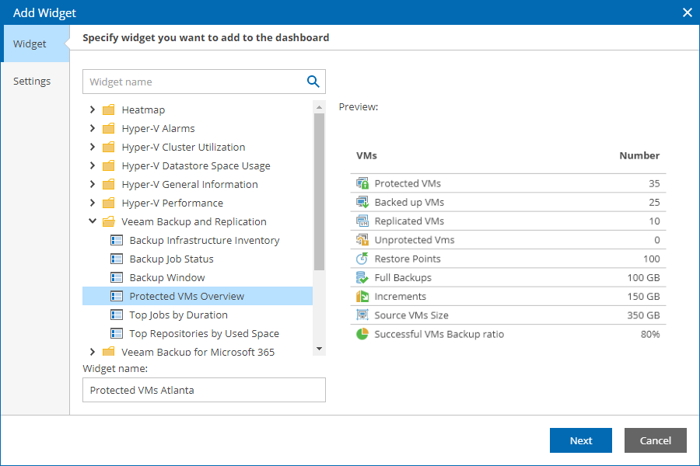700x466 pixels.
Task: Click the 350 GB value in preview
Action: point(643,315)
